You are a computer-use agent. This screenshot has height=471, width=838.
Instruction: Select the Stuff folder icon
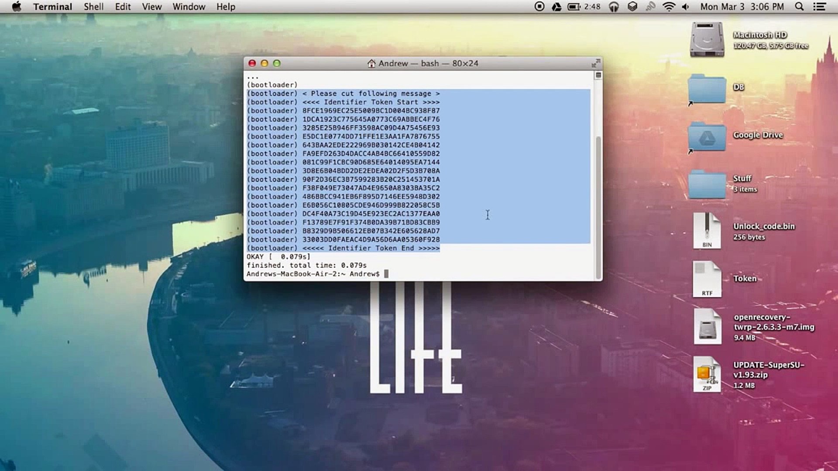707,184
